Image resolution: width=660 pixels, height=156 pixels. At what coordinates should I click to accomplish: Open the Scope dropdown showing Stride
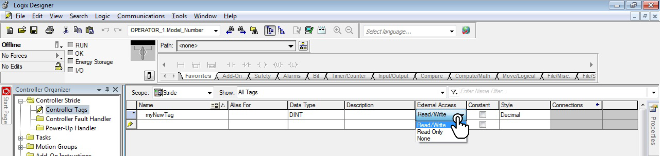pos(209,93)
